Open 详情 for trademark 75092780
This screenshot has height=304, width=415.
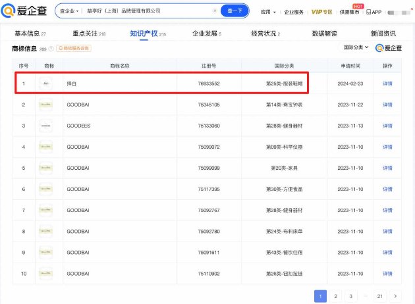(387, 232)
